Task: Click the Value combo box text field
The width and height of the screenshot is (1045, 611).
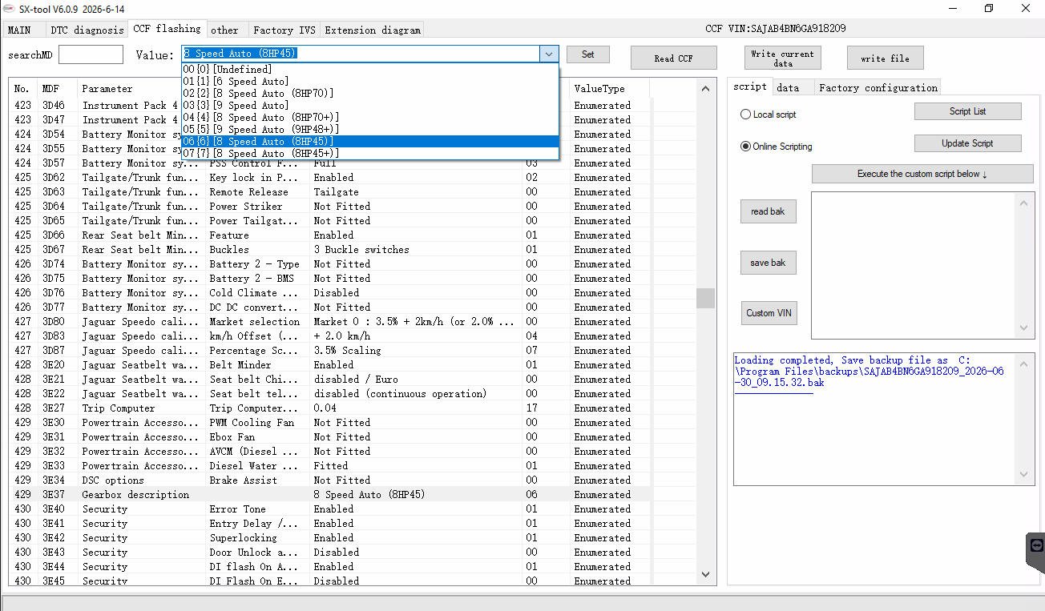Action: [x=361, y=54]
